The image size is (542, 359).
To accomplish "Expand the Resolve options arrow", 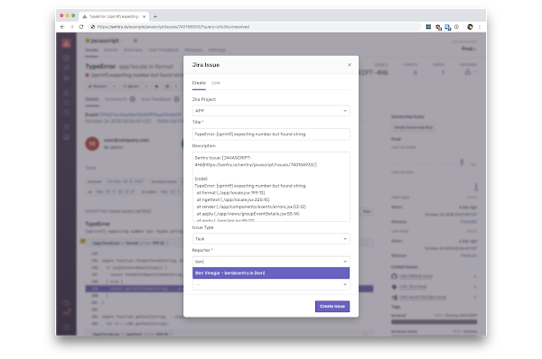I will coord(114,86).
